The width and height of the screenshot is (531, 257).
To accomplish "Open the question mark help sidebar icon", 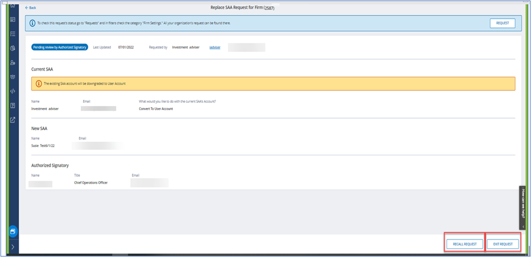I will pos(12,105).
